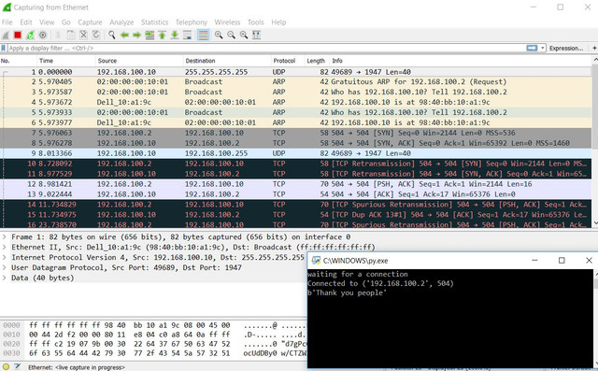Expand the User Datagram Protocol row
The image size is (598, 371).
(4, 267)
